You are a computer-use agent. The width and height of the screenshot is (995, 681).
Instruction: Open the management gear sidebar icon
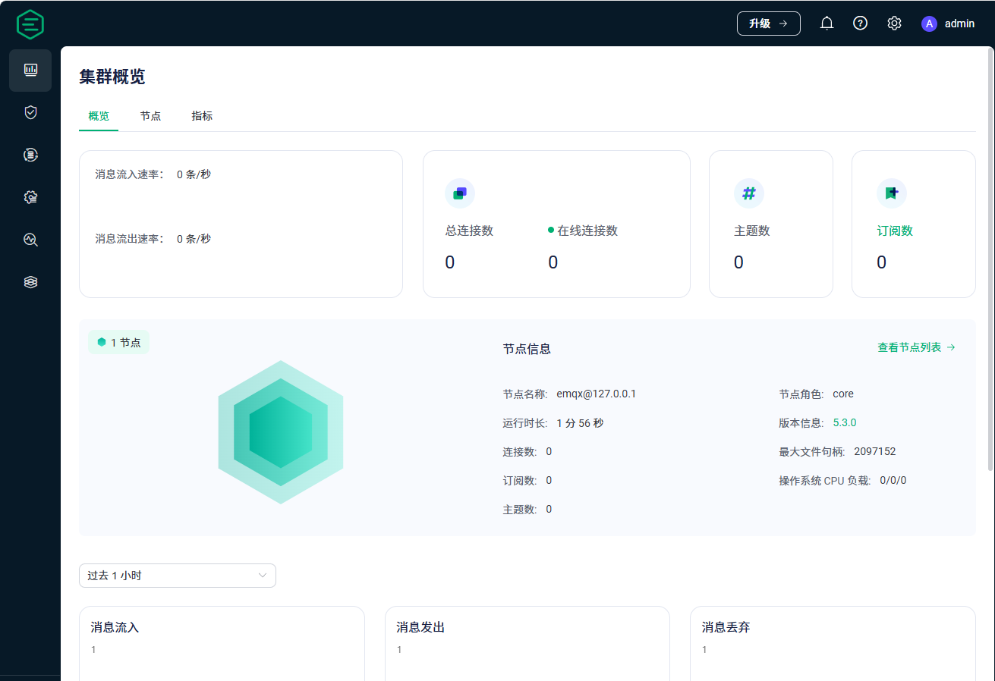(x=30, y=197)
